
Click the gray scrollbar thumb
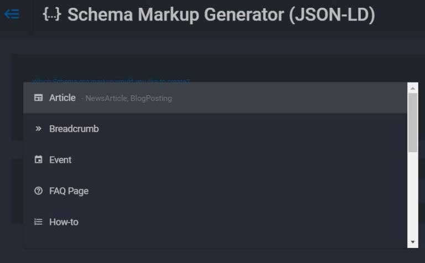413,122
